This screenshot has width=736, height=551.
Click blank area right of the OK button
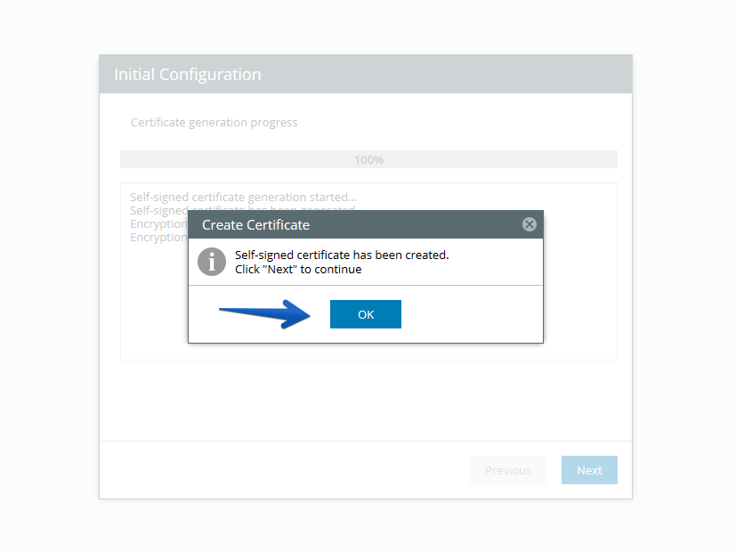coord(469,314)
